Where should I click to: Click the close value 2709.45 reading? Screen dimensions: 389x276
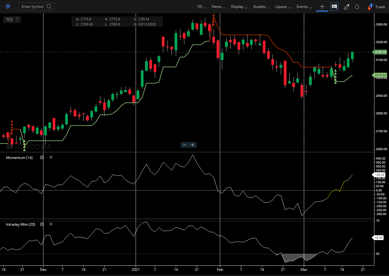(x=87, y=24)
